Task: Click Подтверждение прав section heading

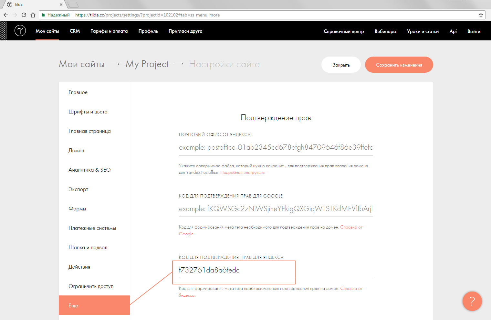Action: (276, 118)
